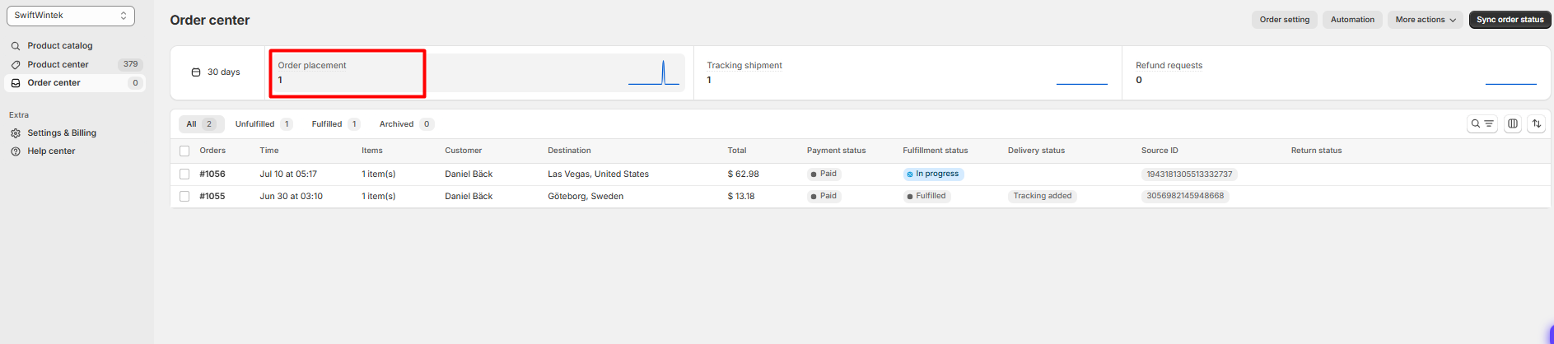Open the 30 days date range picker
The image size is (1554, 344).
[217, 72]
